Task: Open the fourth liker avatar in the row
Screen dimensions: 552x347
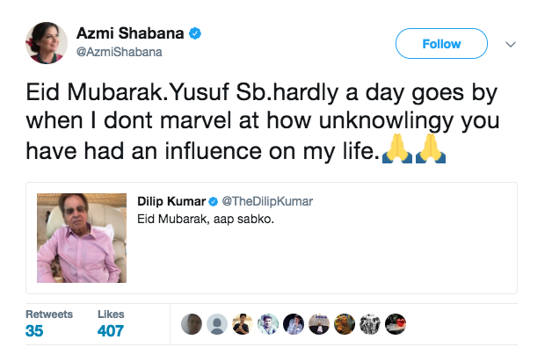Action: [x=268, y=324]
